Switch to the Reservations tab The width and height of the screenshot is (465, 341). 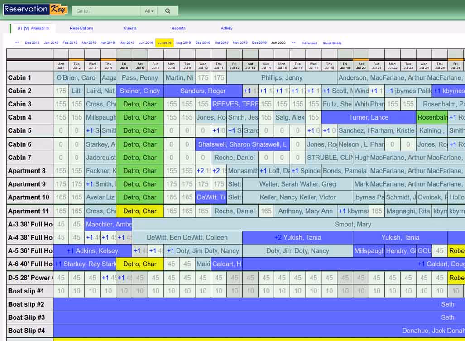point(81,28)
